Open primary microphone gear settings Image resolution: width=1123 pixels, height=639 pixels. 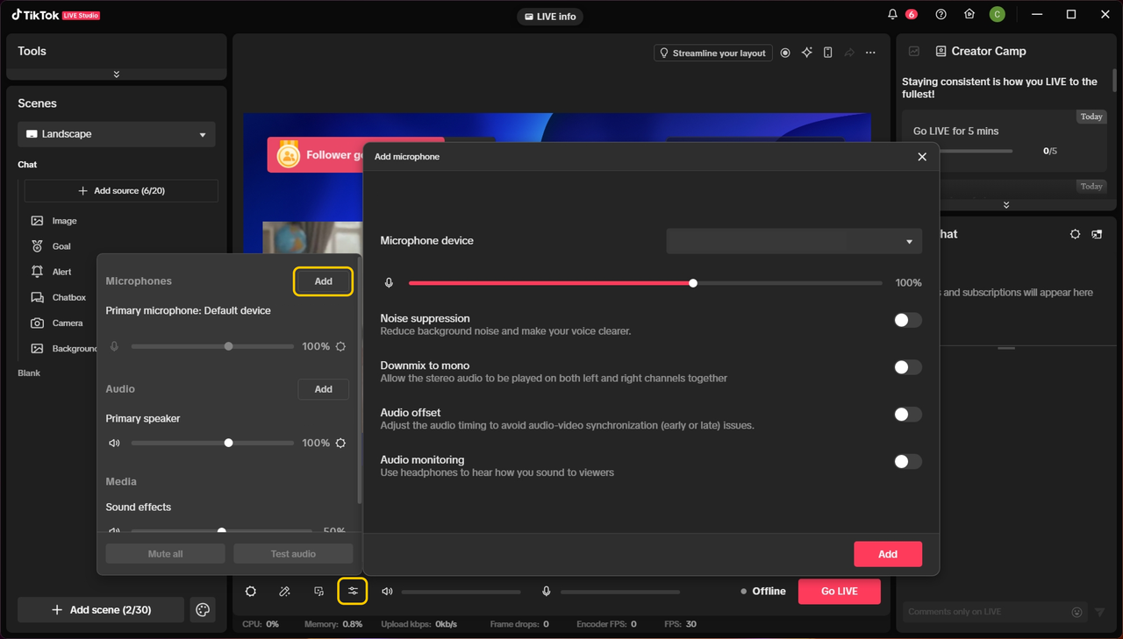[340, 346]
